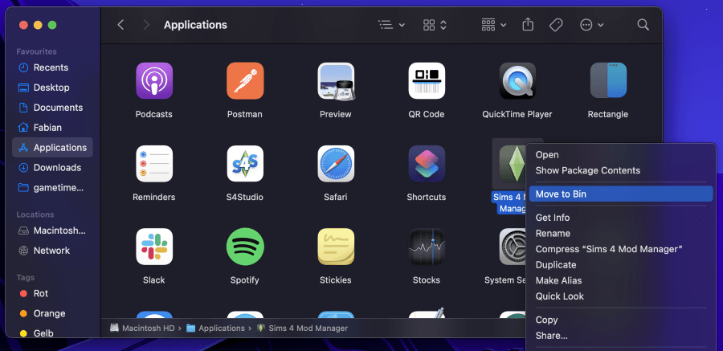Viewport: 723px width, 351px height.
Task: Select the QR Code app icon
Action: pyautogui.click(x=427, y=80)
